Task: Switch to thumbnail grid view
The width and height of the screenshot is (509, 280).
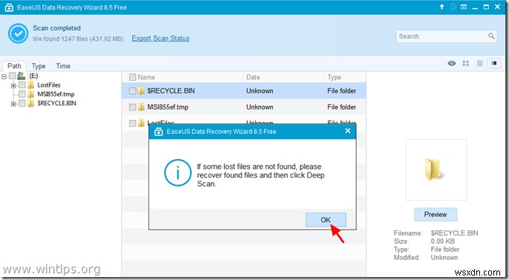Action: coord(466,63)
